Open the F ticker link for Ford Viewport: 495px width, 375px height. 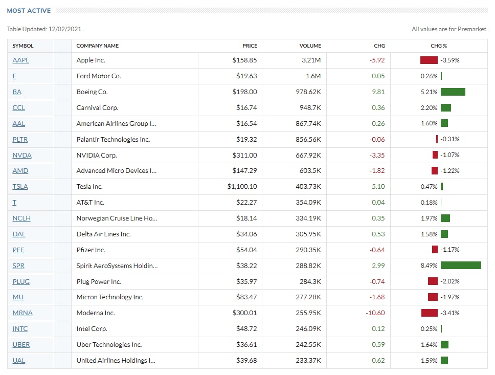(14, 76)
